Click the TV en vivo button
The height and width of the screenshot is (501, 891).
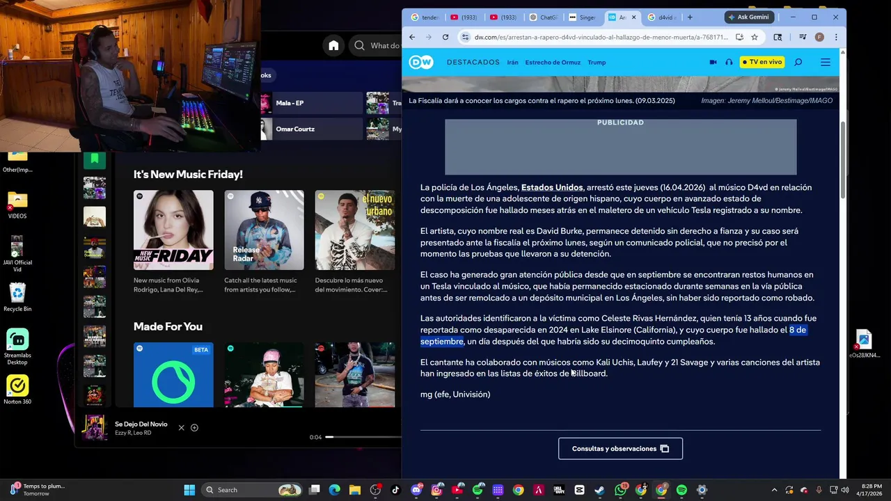762,62
